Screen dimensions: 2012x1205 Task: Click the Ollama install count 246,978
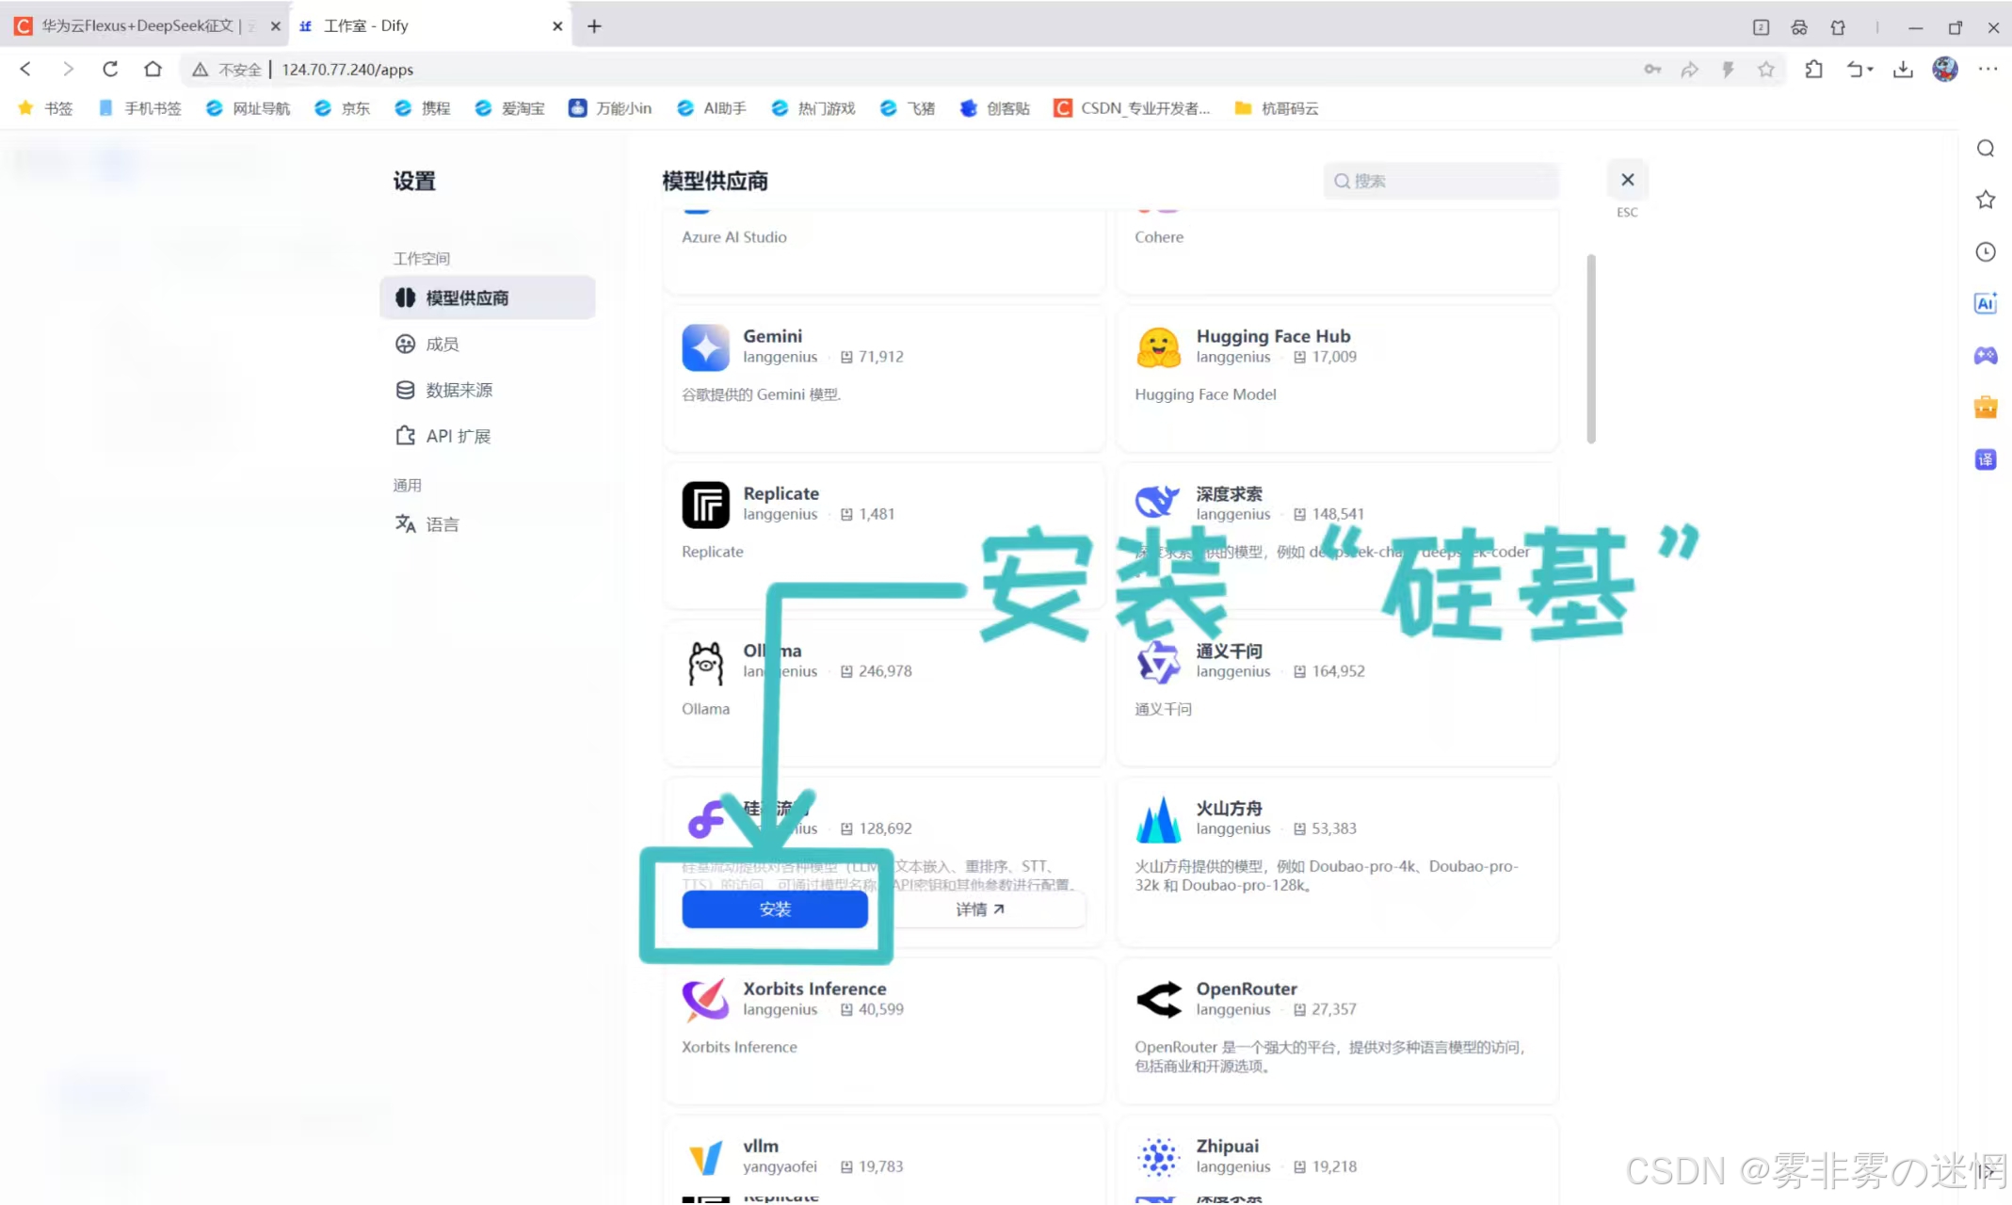tap(885, 671)
